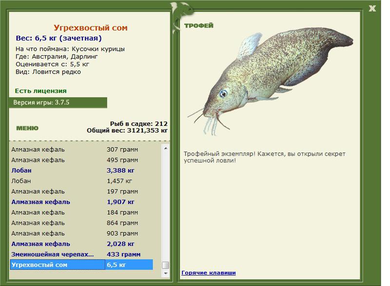Click the Трофейный экземпляр! description text

click(265, 157)
